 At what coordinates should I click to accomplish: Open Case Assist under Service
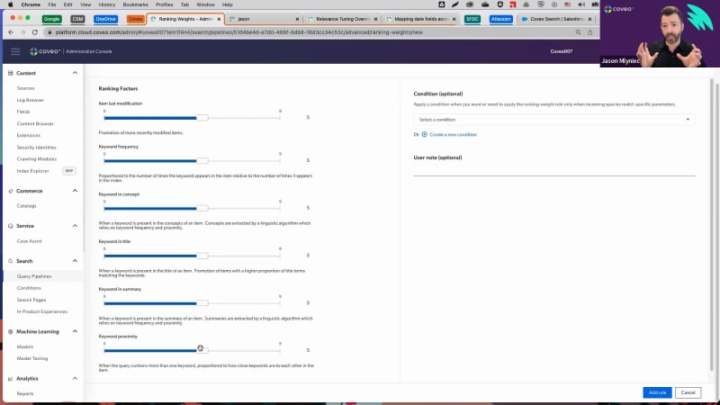[x=30, y=241]
